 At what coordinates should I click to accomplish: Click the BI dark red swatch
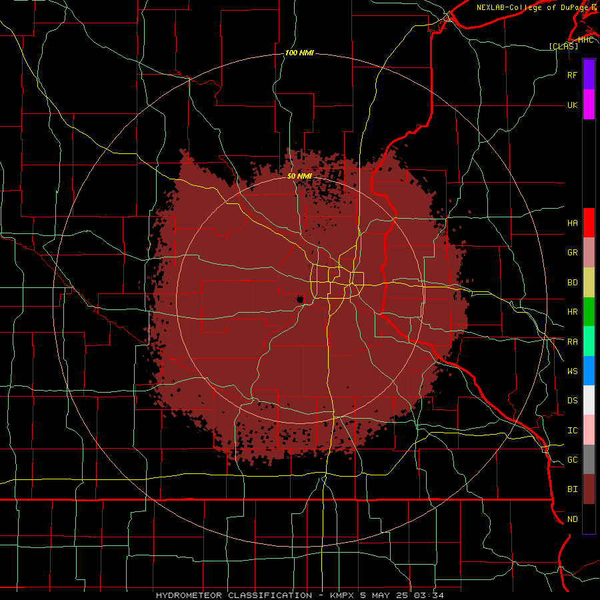click(589, 489)
